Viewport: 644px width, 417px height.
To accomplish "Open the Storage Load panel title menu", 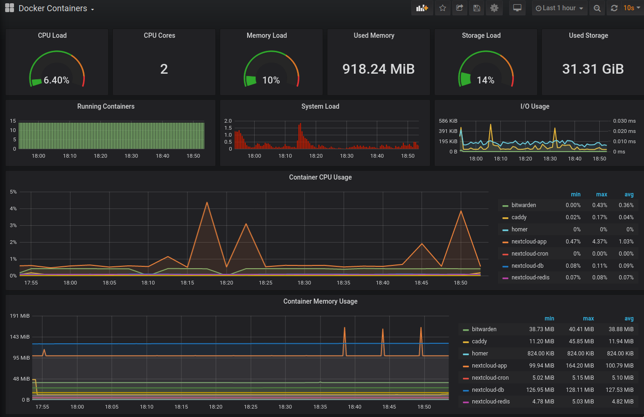I will tap(481, 35).
